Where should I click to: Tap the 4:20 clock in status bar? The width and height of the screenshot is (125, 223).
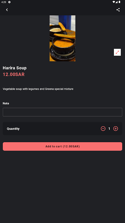tap(4, 2)
